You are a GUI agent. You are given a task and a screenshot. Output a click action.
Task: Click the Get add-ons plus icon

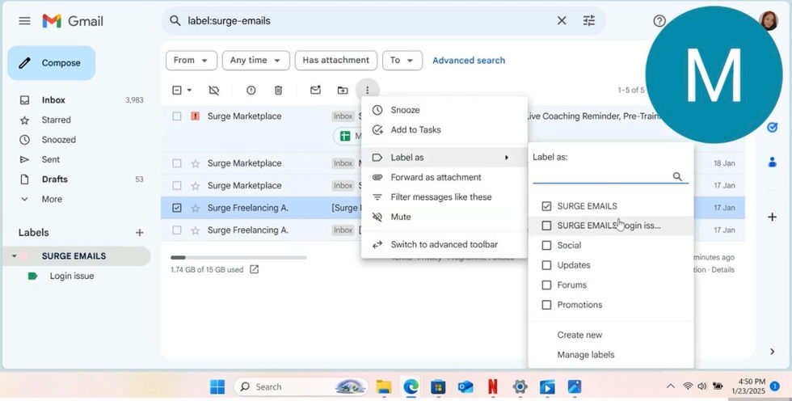click(772, 217)
